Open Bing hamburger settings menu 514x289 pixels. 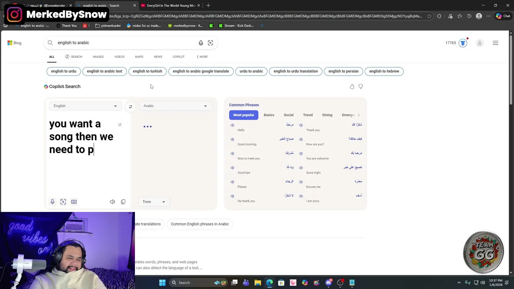(496, 43)
